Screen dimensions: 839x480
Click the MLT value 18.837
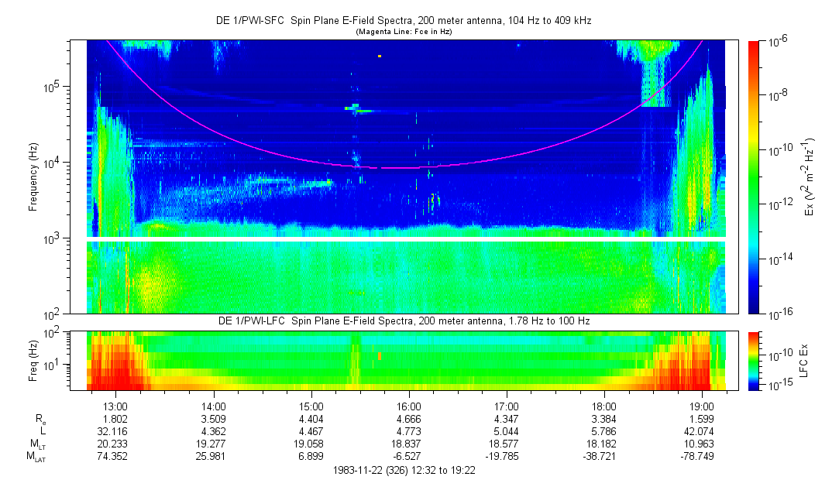tap(409, 444)
